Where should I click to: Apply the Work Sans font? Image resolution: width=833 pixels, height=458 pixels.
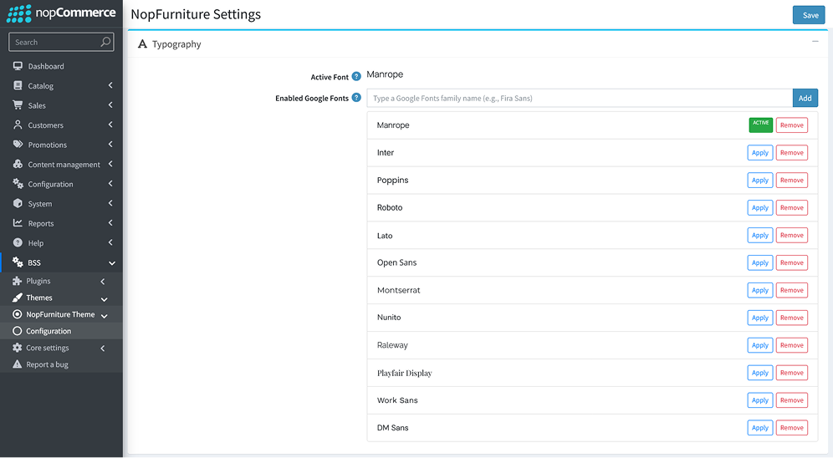759,400
